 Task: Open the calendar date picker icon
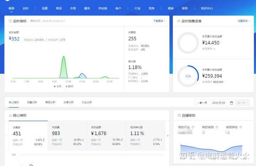[x=231, y=103]
